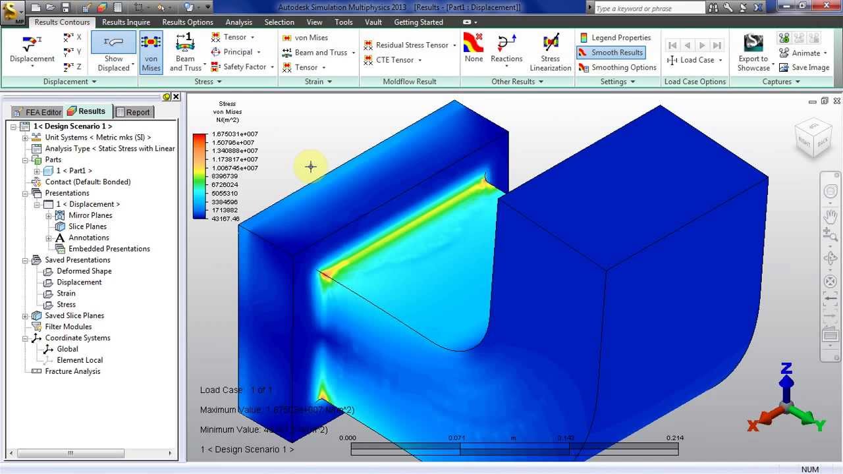Image resolution: width=843 pixels, height=474 pixels.
Task: Open the Tools ribbon tab
Action: coord(344,22)
